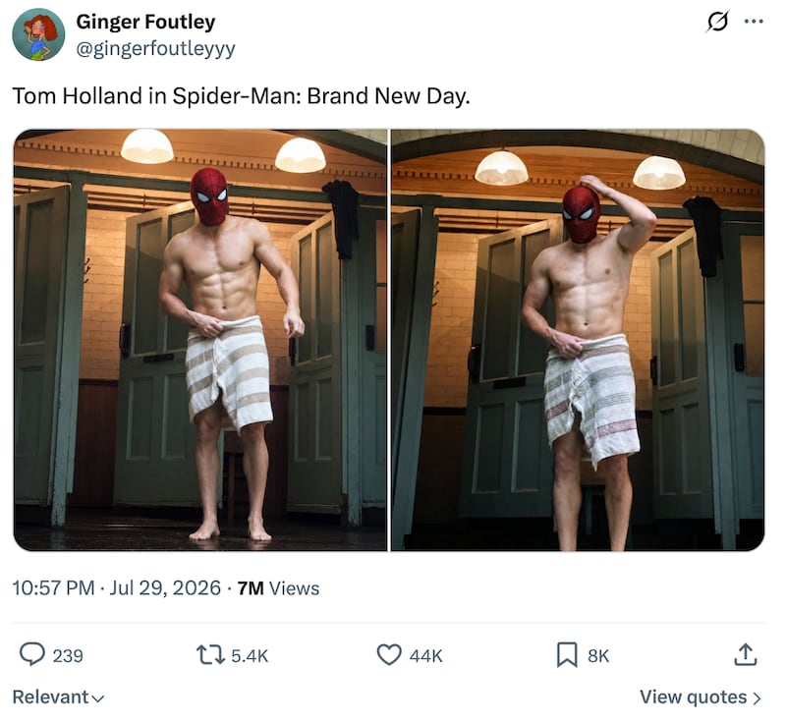Click the chevron next to View quotes
This screenshot has height=724, width=786.
click(x=757, y=697)
